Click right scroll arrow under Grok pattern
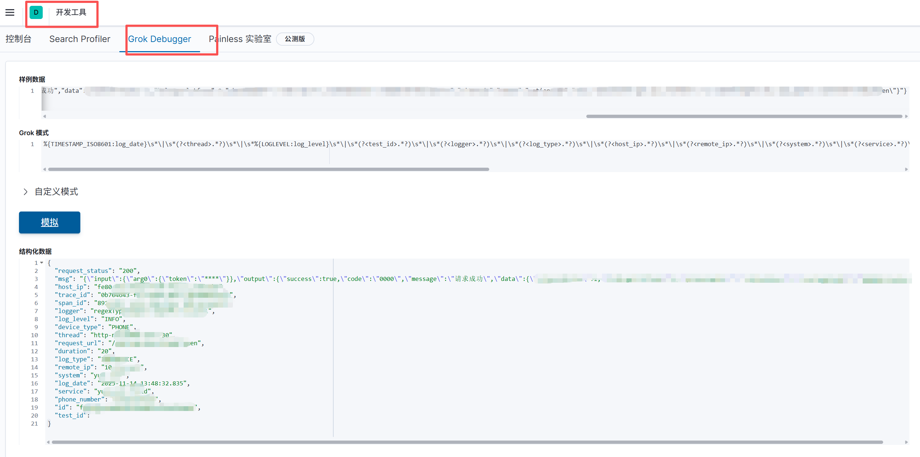 point(906,169)
